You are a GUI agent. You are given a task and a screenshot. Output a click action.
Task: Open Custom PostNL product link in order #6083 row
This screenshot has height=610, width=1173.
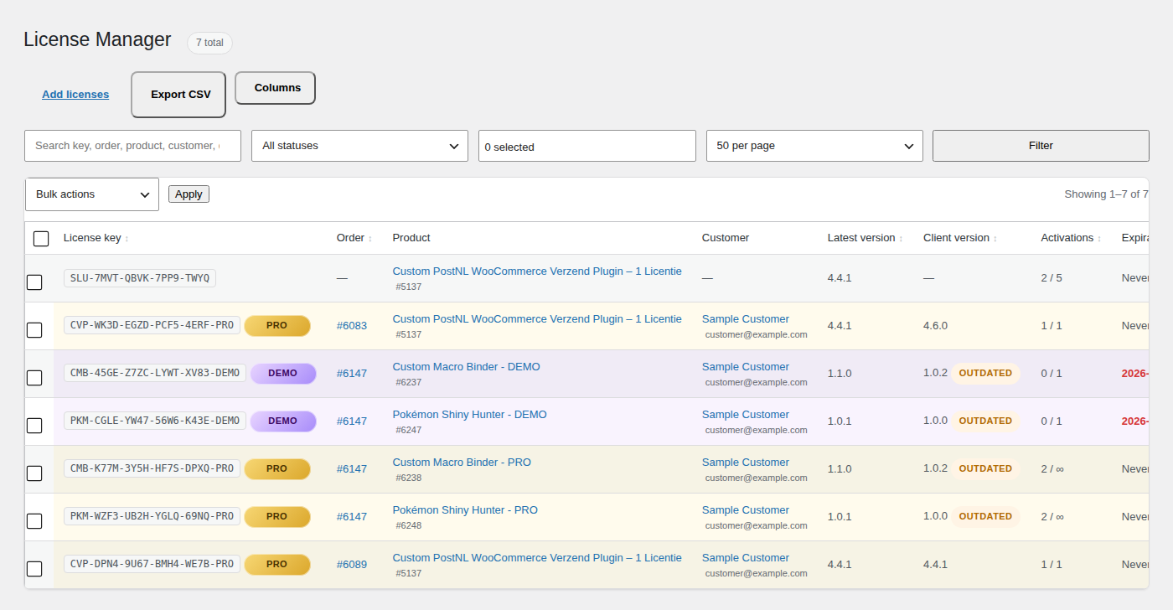pyautogui.click(x=537, y=319)
